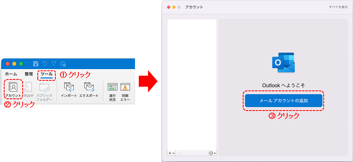The height and width of the screenshot is (162, 353).
Task: Click the empty accounts list pane
Action: (192, 85)
